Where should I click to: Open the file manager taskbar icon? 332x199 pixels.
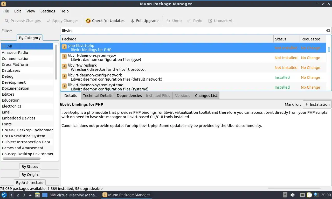coord(37,195)
